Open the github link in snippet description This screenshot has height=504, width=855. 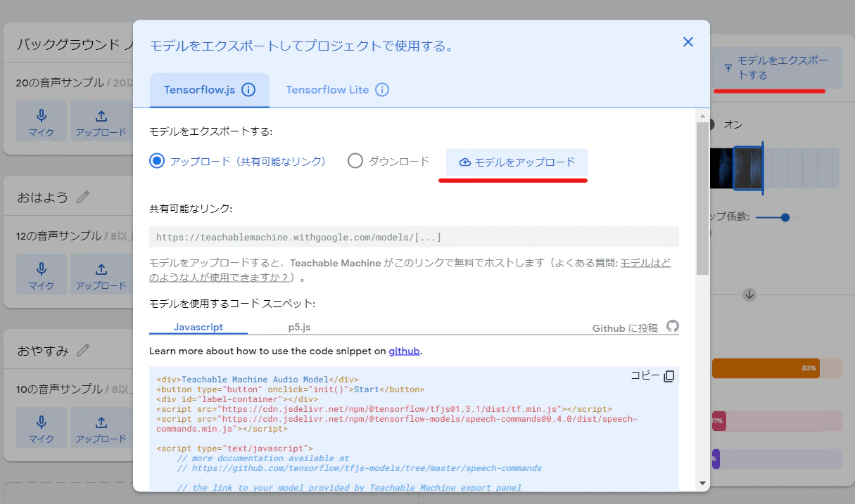coord(405,351)
